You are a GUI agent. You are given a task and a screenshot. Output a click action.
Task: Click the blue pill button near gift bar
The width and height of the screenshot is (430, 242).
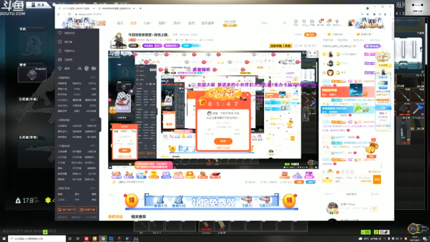pyautogui.click(x=310, y=182)
